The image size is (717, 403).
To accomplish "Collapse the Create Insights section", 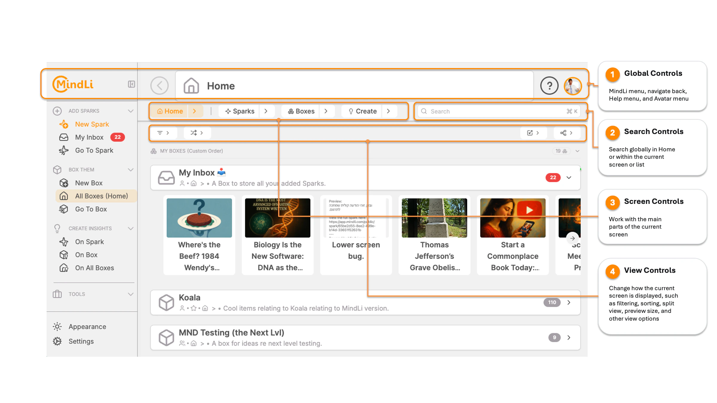I will [x=131, y=229].
